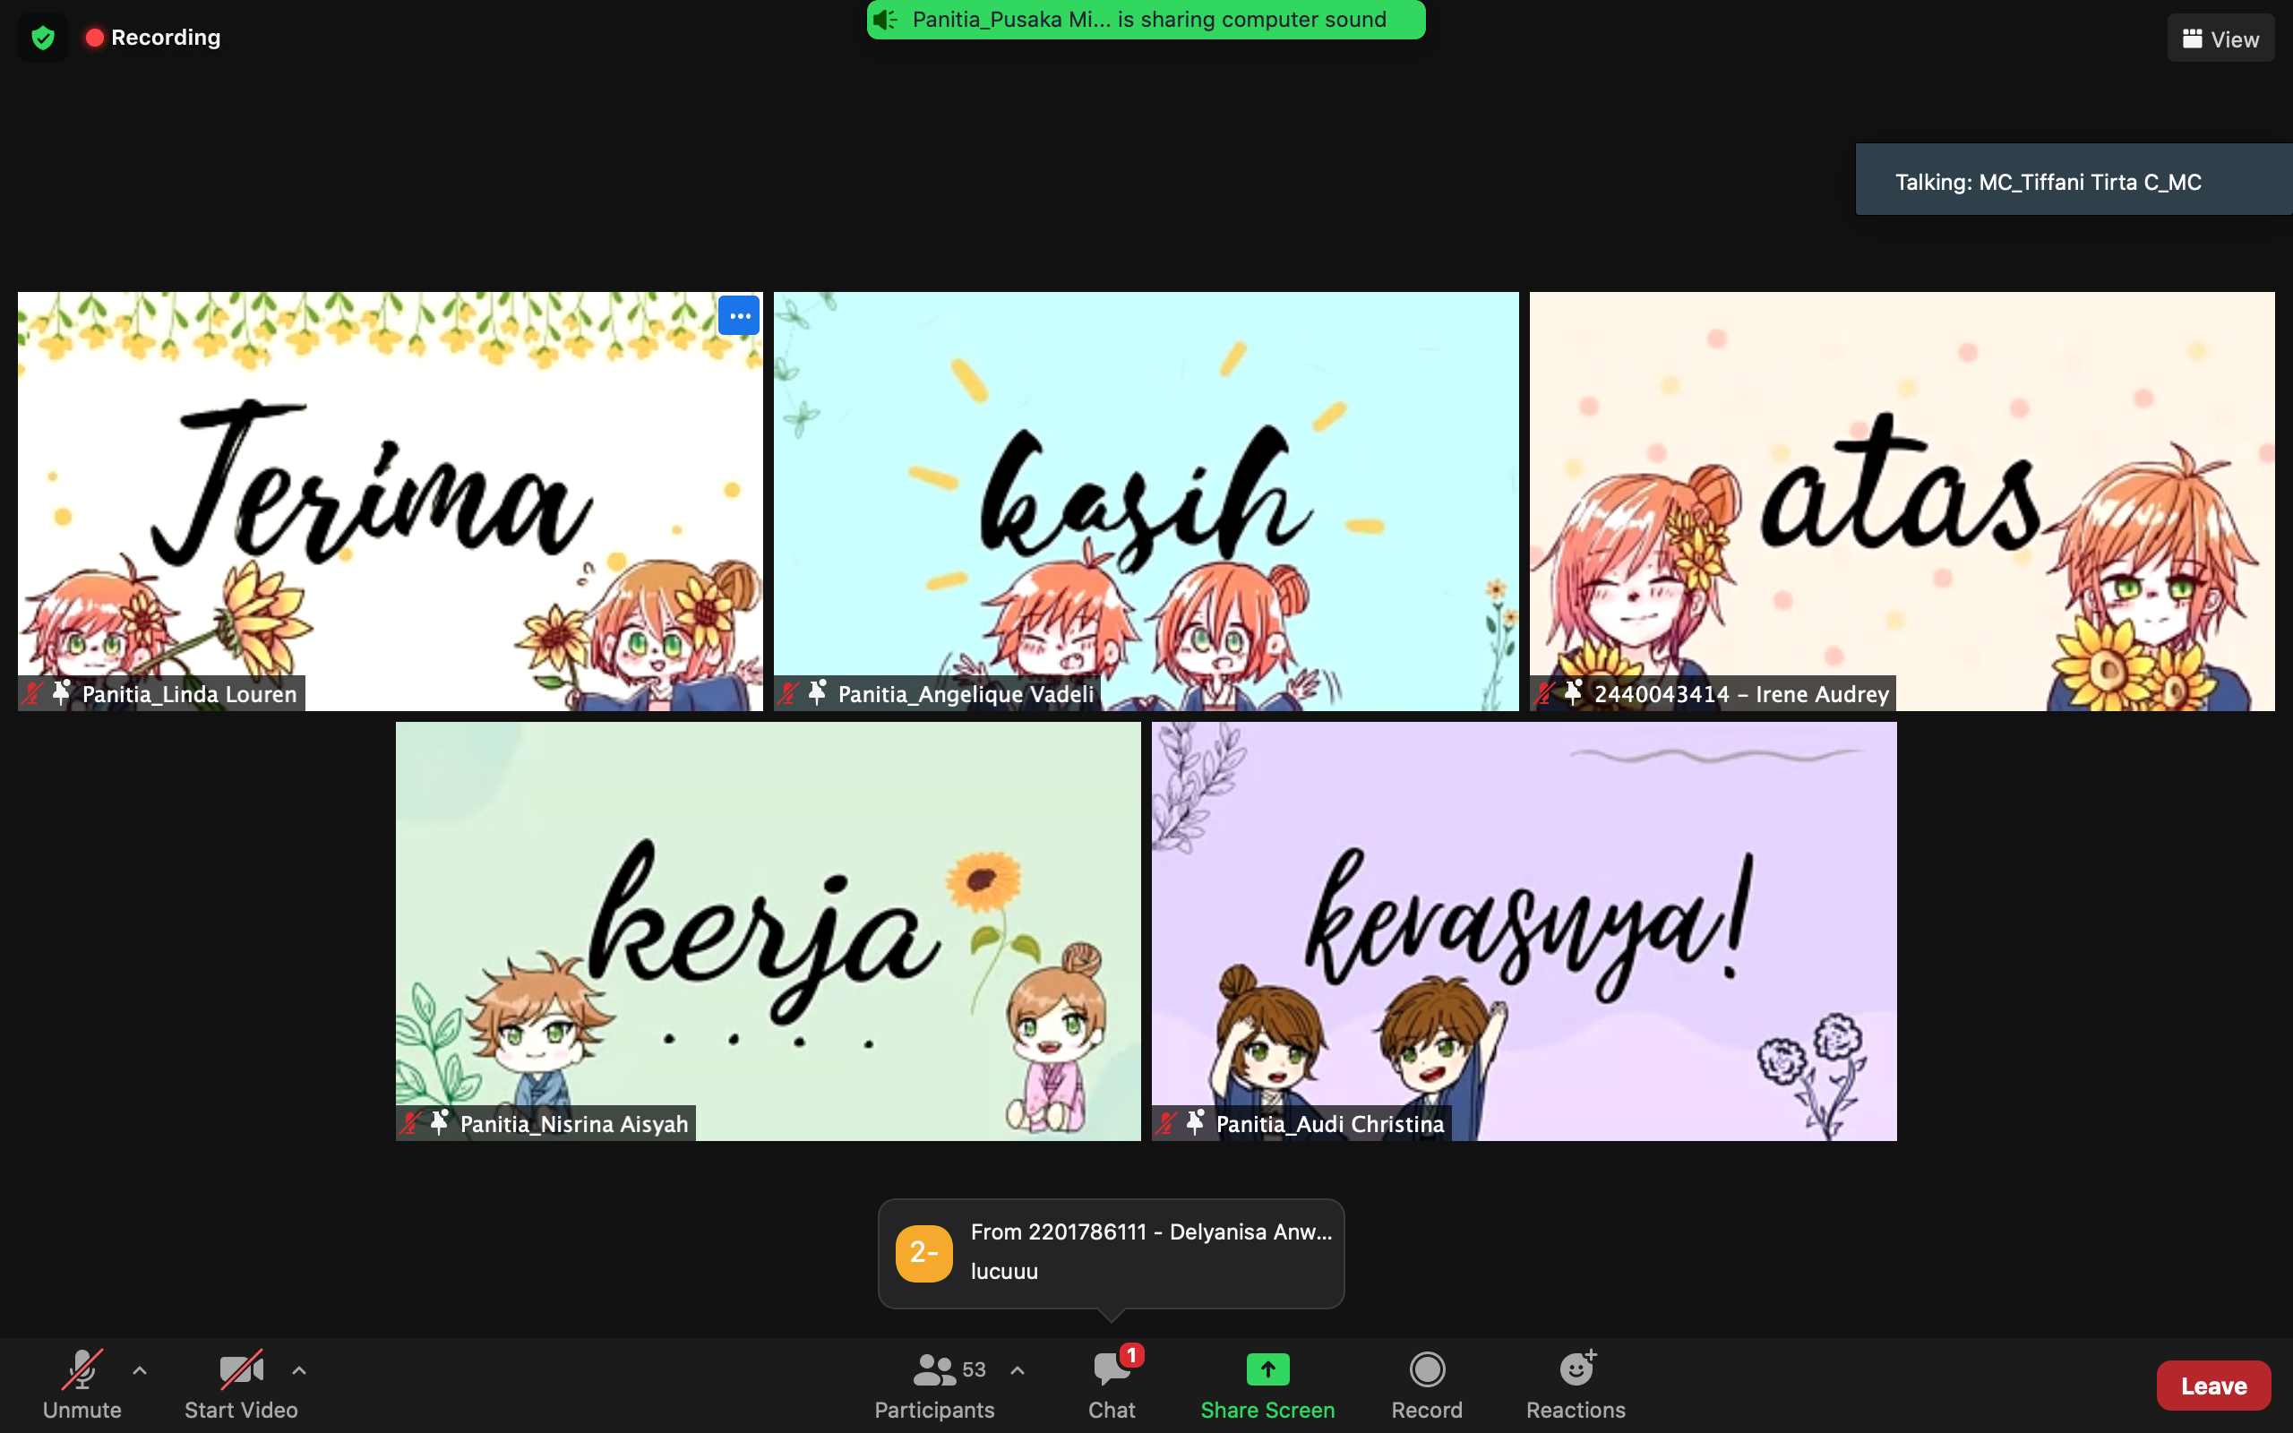Click the computer sound speaker icon in banner
2293x1433 pixels.
(885, 20)
